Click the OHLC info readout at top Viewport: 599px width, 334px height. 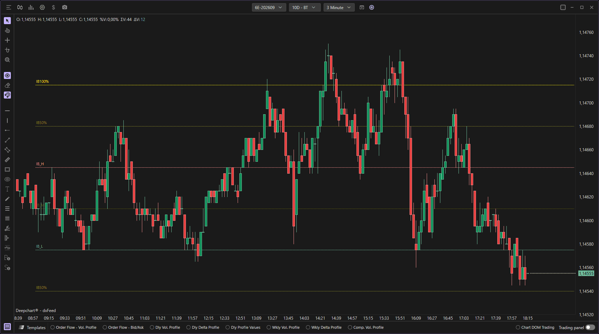click(81, 20)
